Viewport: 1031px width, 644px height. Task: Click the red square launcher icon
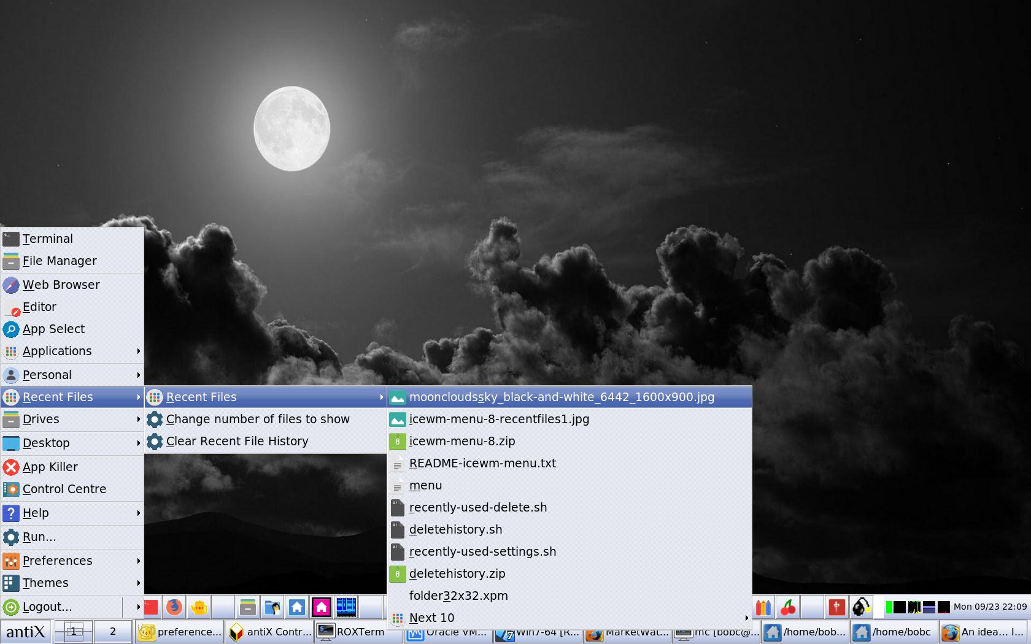(149, 607)
